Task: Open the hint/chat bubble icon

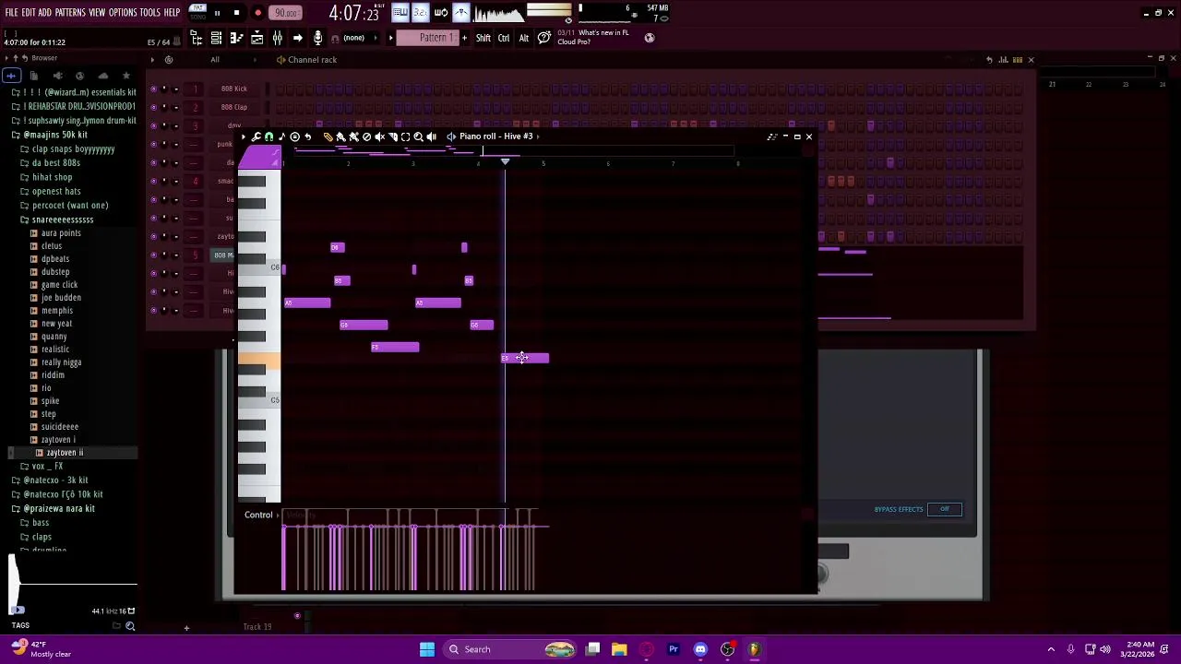Action: coord(544,38)
